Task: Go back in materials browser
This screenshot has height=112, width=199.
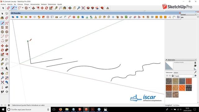Action: tap(167, 76)
